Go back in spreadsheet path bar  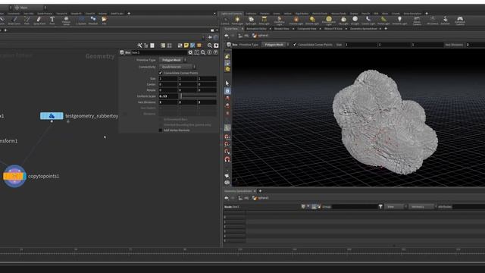pos(227,198)
